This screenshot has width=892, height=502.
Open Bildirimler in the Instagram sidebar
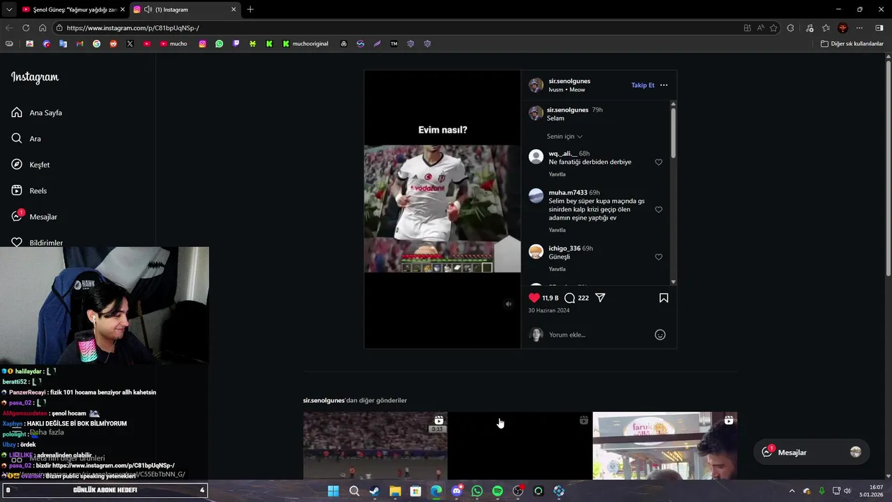pyautogui.click(x=36, y=241)
